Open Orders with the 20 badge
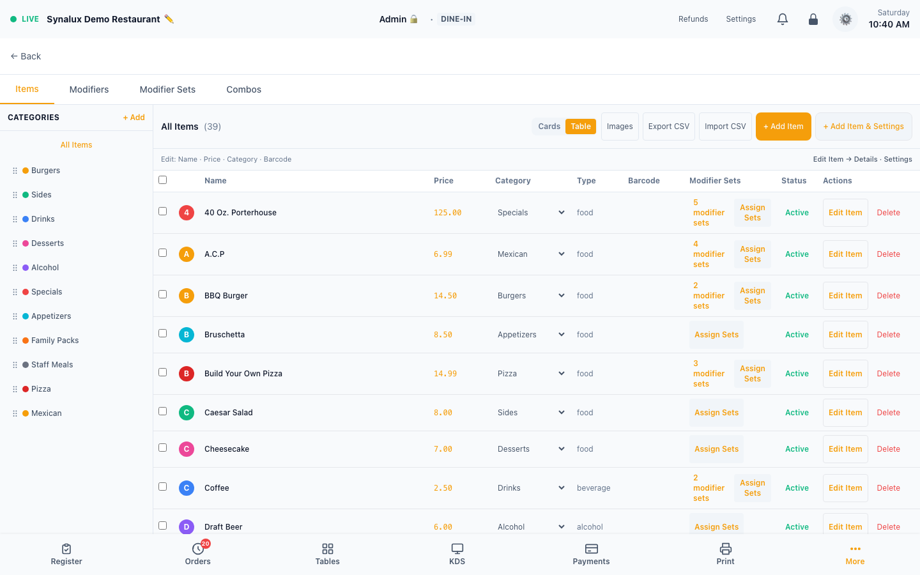This screenshot has height=575, width=920. pyautogui.click(x=198, y=554)
